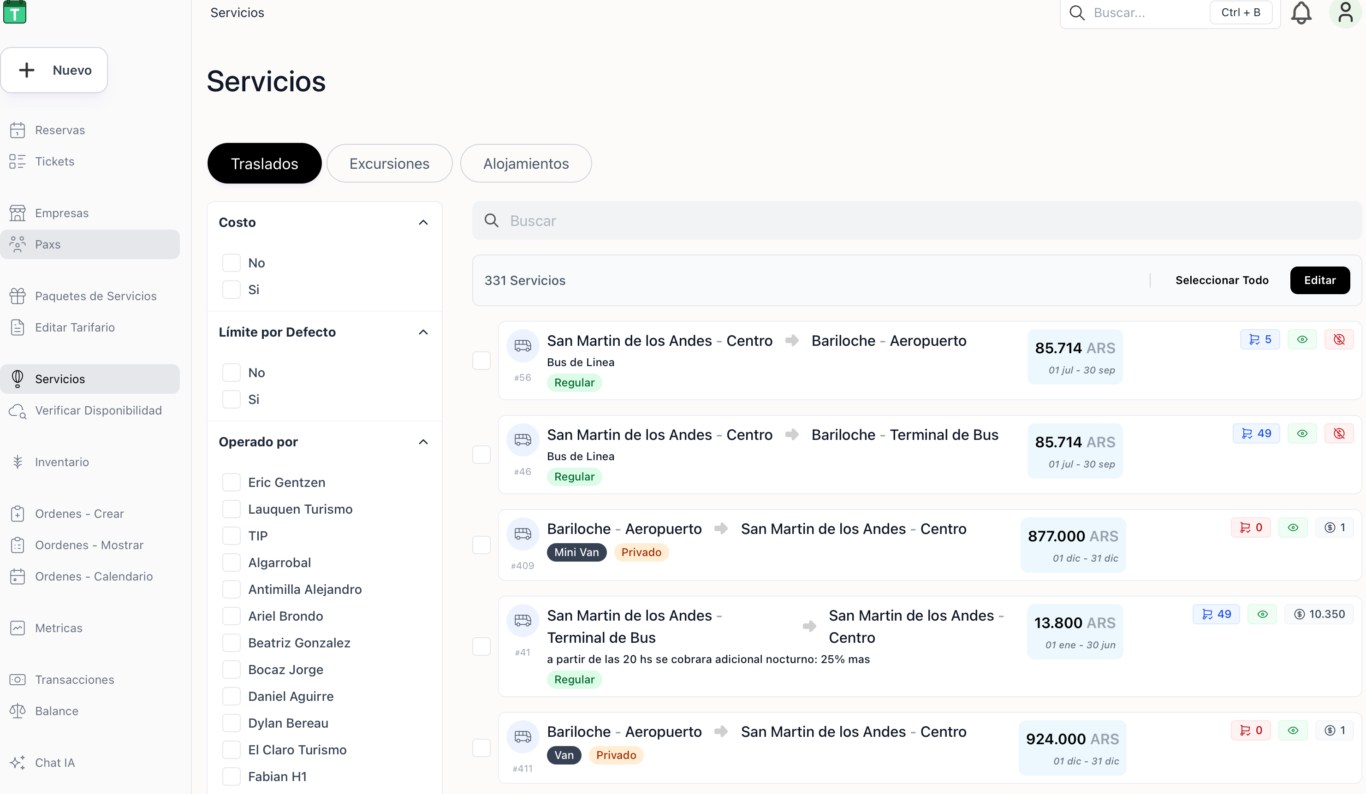Open Chat IA from the sidebar
1366x794 pixels.
click(x=55, y=762)
